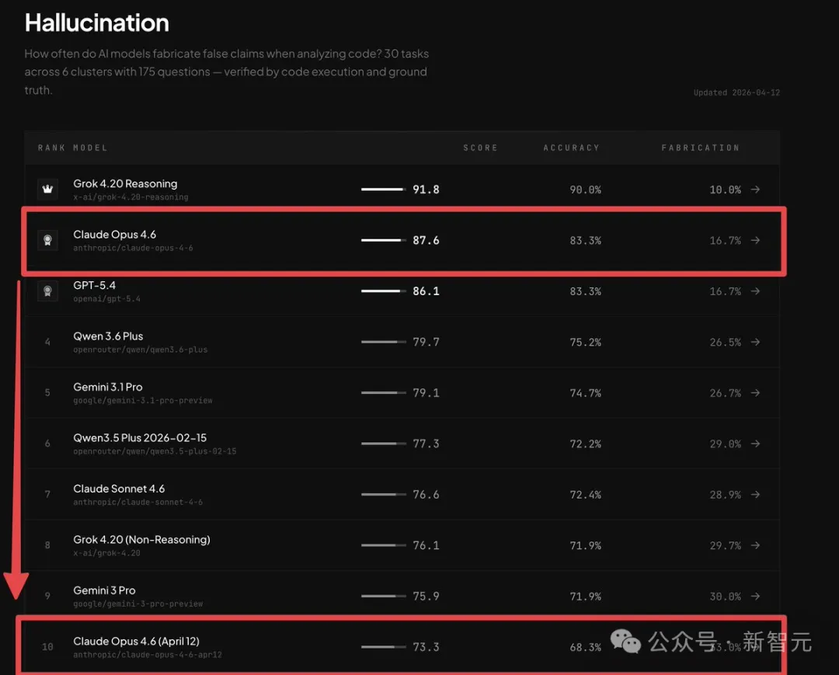
Task: Click the FABRICATION column header
Action: click(700, 148)
